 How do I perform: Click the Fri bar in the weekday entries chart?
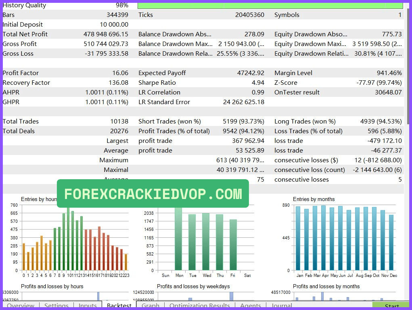(233, 245)
